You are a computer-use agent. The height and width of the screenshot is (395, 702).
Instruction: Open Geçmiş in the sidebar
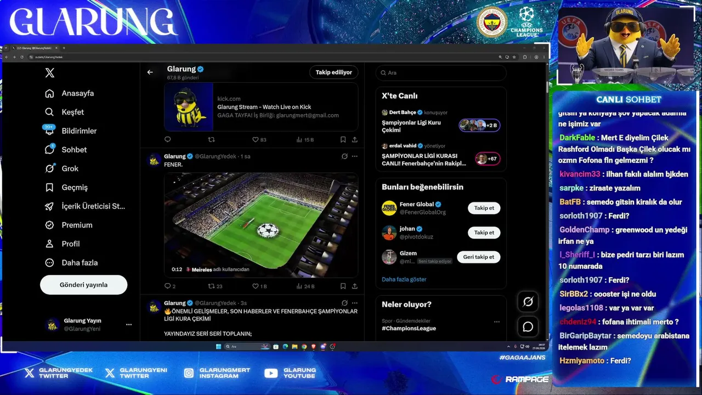(x=66, y=187)
